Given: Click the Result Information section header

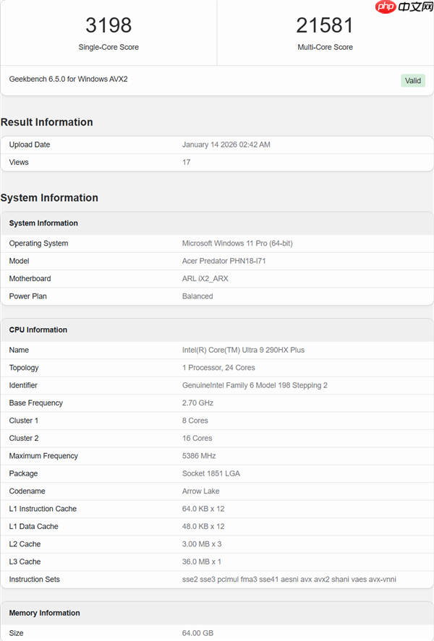Looking at the screenshot, I should pyautogui.click(x=48, y=122).
